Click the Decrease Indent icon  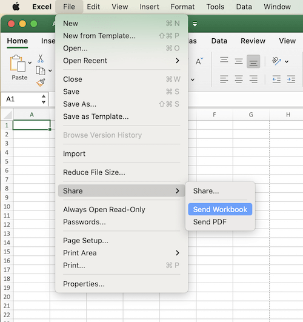276,79
